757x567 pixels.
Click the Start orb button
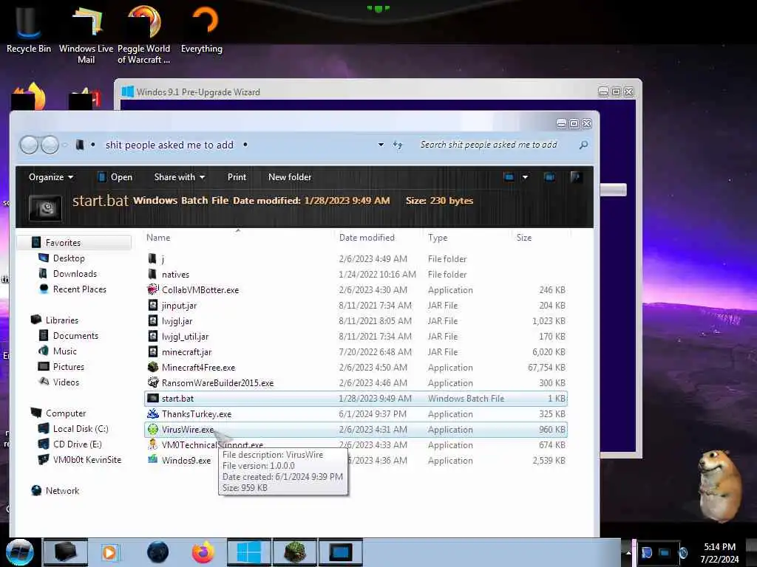tap(20, 552)
